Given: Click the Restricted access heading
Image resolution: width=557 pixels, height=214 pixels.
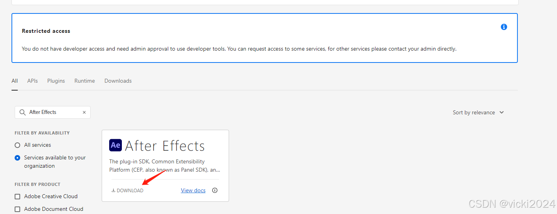Looking at the screenshot, I should (x=46, y=31).
